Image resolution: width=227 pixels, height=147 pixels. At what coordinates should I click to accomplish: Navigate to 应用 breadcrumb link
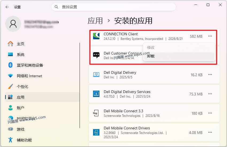point(95,21)
